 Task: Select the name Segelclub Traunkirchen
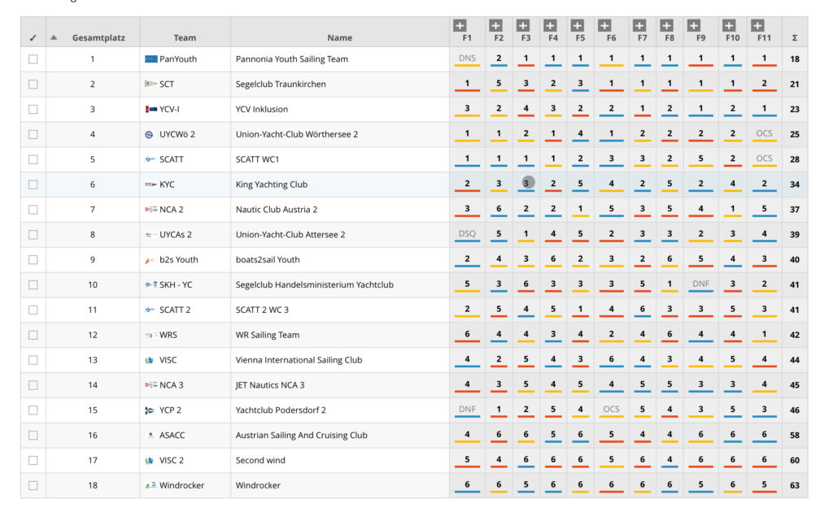281,84
